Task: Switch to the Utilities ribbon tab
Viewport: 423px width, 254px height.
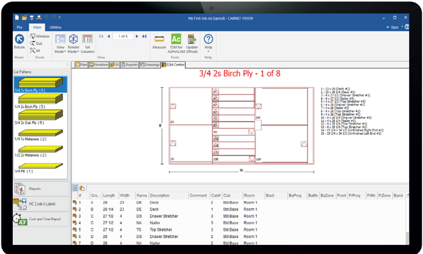Action: (56, 27)
